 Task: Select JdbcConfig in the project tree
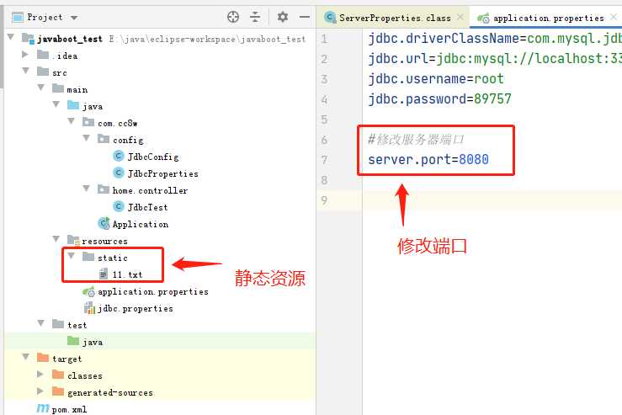pos(153,157)
